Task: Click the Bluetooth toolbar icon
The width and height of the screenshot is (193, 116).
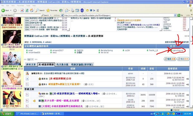Action: pos(82,11)
